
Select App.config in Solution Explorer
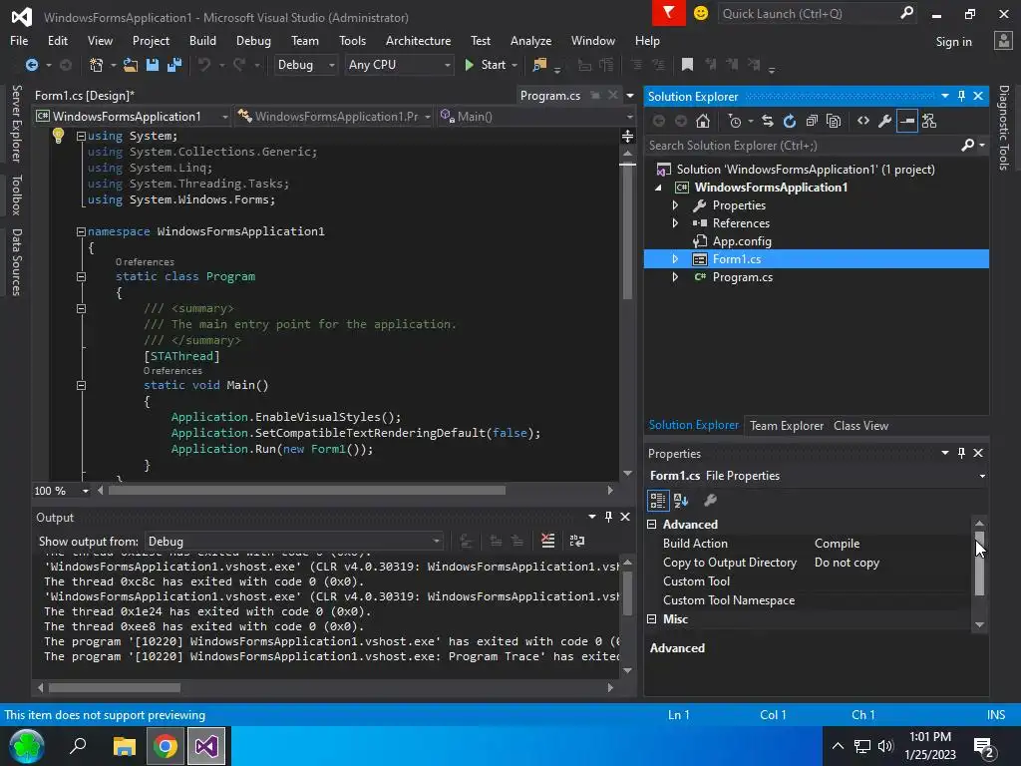coord(742,241)
